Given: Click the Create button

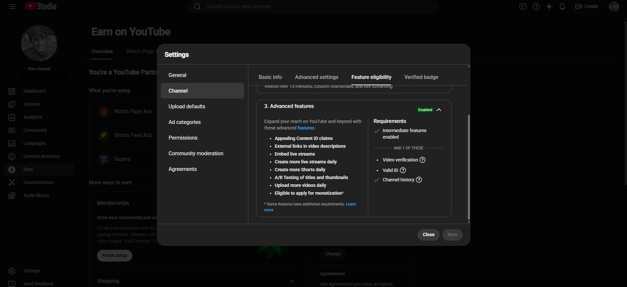Looking at the screenshot, I should pos(587,7).
